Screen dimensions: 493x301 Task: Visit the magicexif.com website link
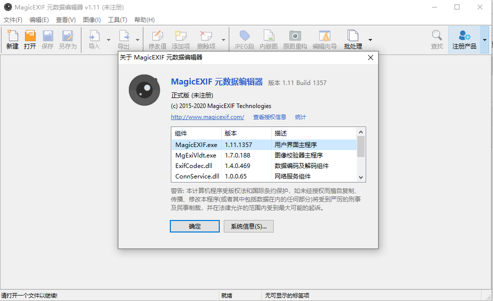207,117
